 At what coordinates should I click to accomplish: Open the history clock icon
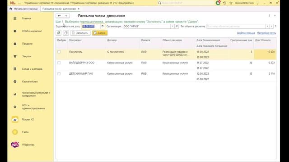coord(224,3)
